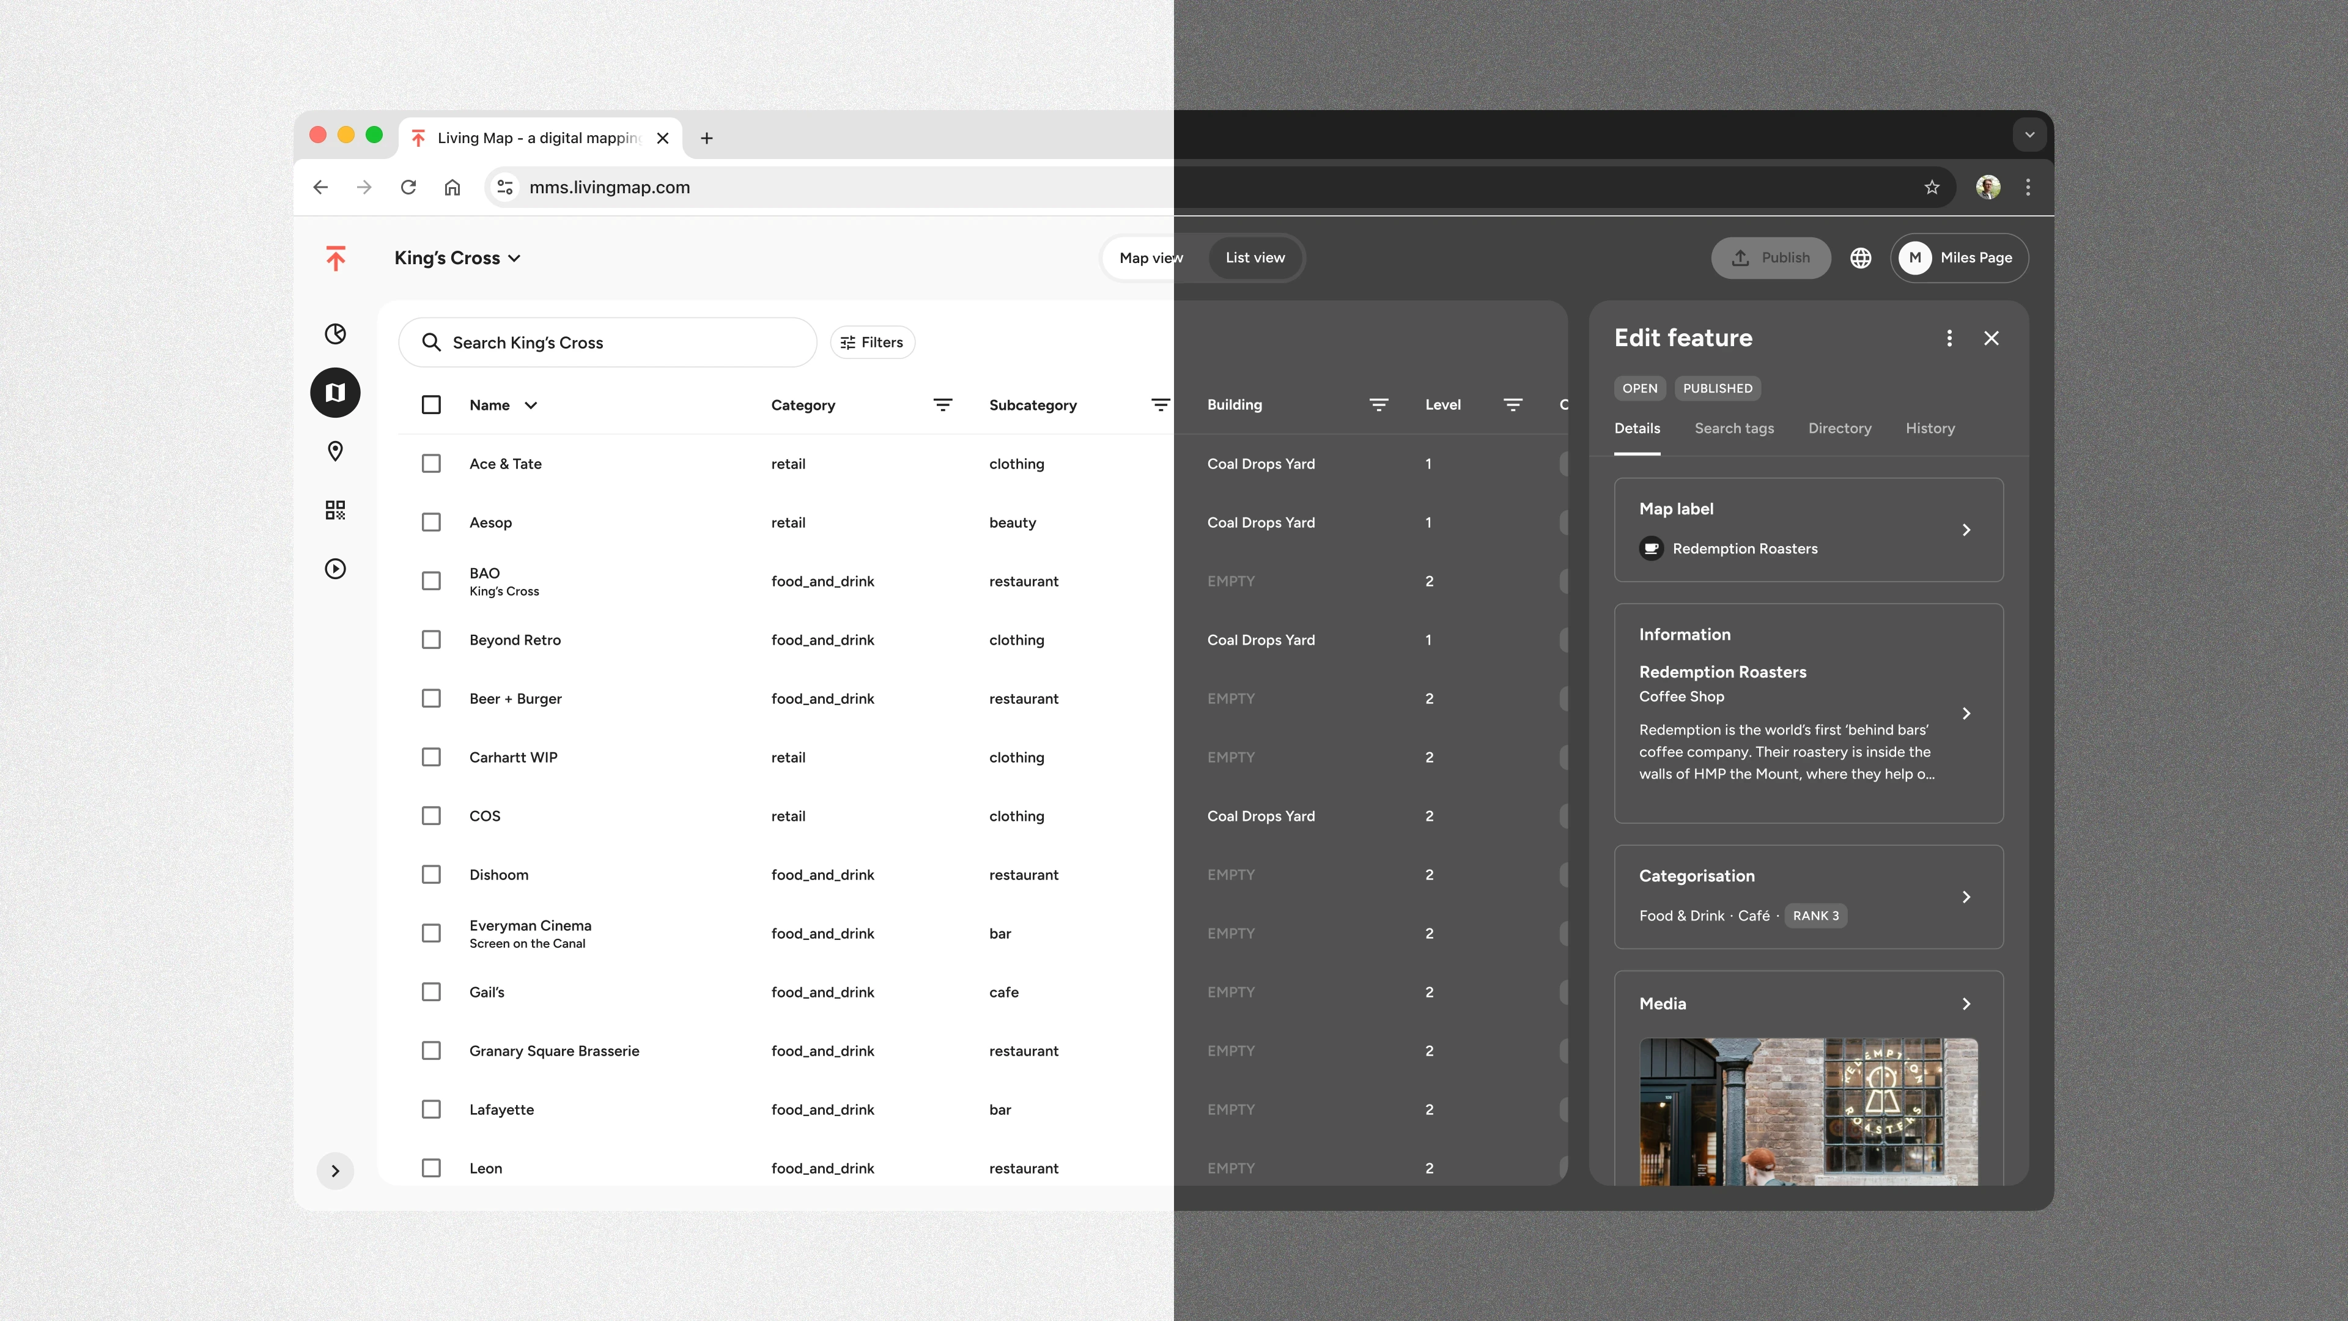
Task: Open the play circle sidebar icon
Action: 336,569
